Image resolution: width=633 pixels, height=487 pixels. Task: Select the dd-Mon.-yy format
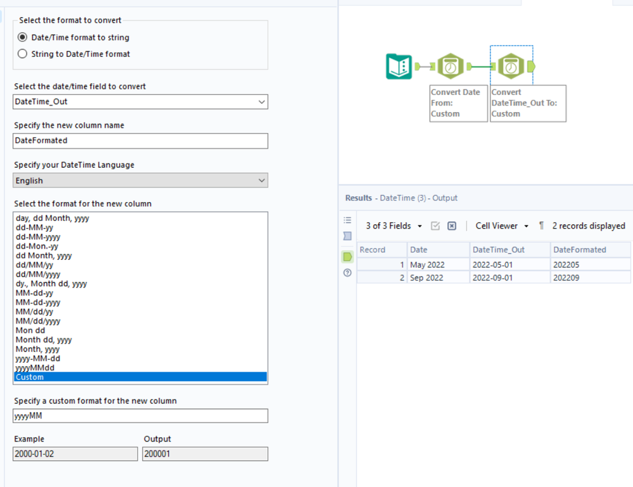click(140, 246)
